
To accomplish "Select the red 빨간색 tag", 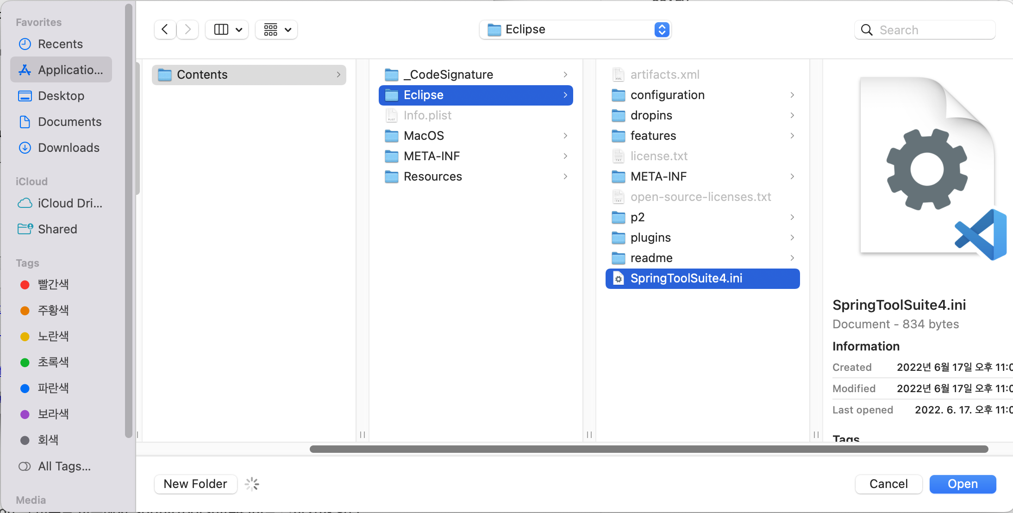I will pos(53,284).
